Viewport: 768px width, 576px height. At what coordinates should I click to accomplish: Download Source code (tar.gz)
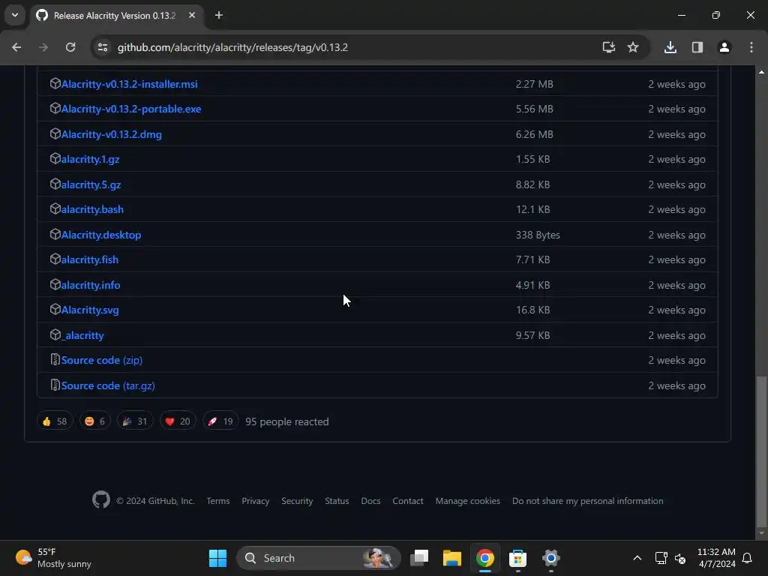point(108,386)
